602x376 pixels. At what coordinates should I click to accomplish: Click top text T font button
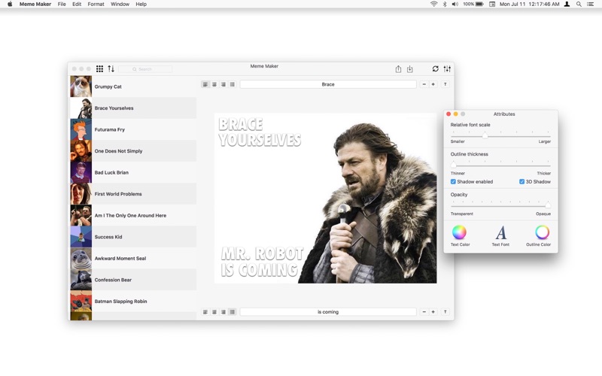(x=445, y=84)
